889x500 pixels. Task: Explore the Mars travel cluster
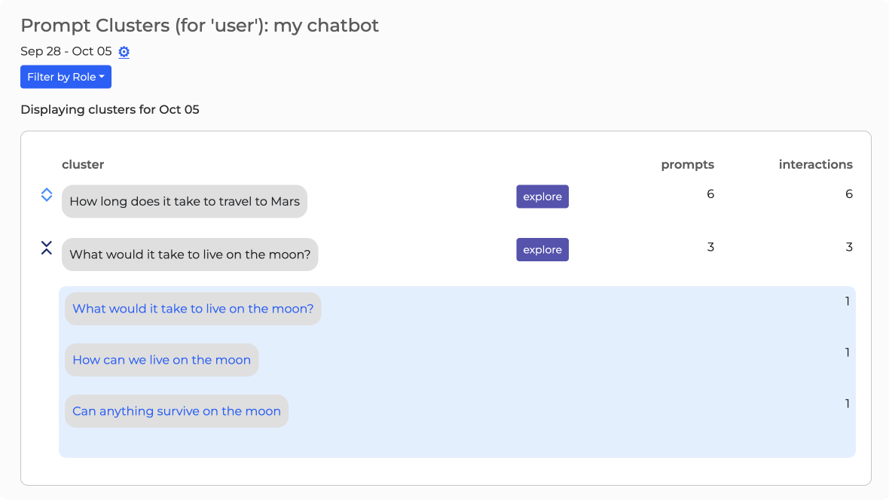coord(542,197)
